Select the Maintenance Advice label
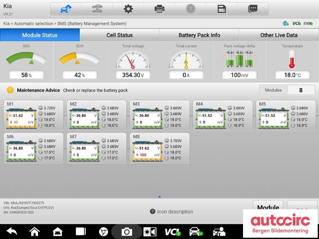The width and height of the screenshot is (319, 239). [x=38, y=90]
